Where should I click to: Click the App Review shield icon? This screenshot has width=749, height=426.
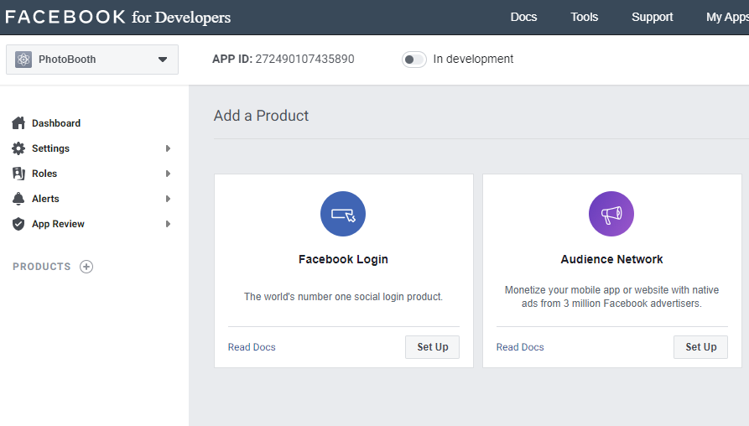(18, 224)
